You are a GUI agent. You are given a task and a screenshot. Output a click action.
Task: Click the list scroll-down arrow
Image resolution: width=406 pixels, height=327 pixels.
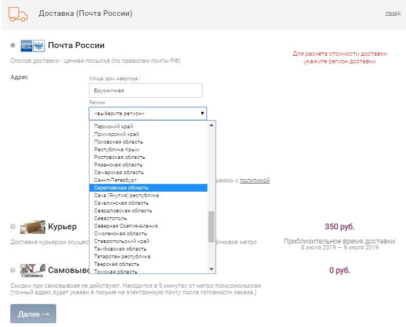211,269
